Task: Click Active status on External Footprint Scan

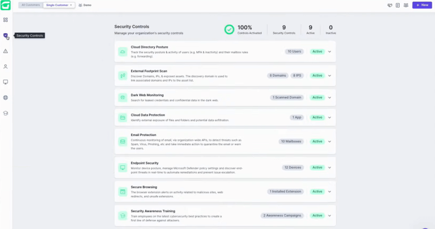Action: click(318, 76)
